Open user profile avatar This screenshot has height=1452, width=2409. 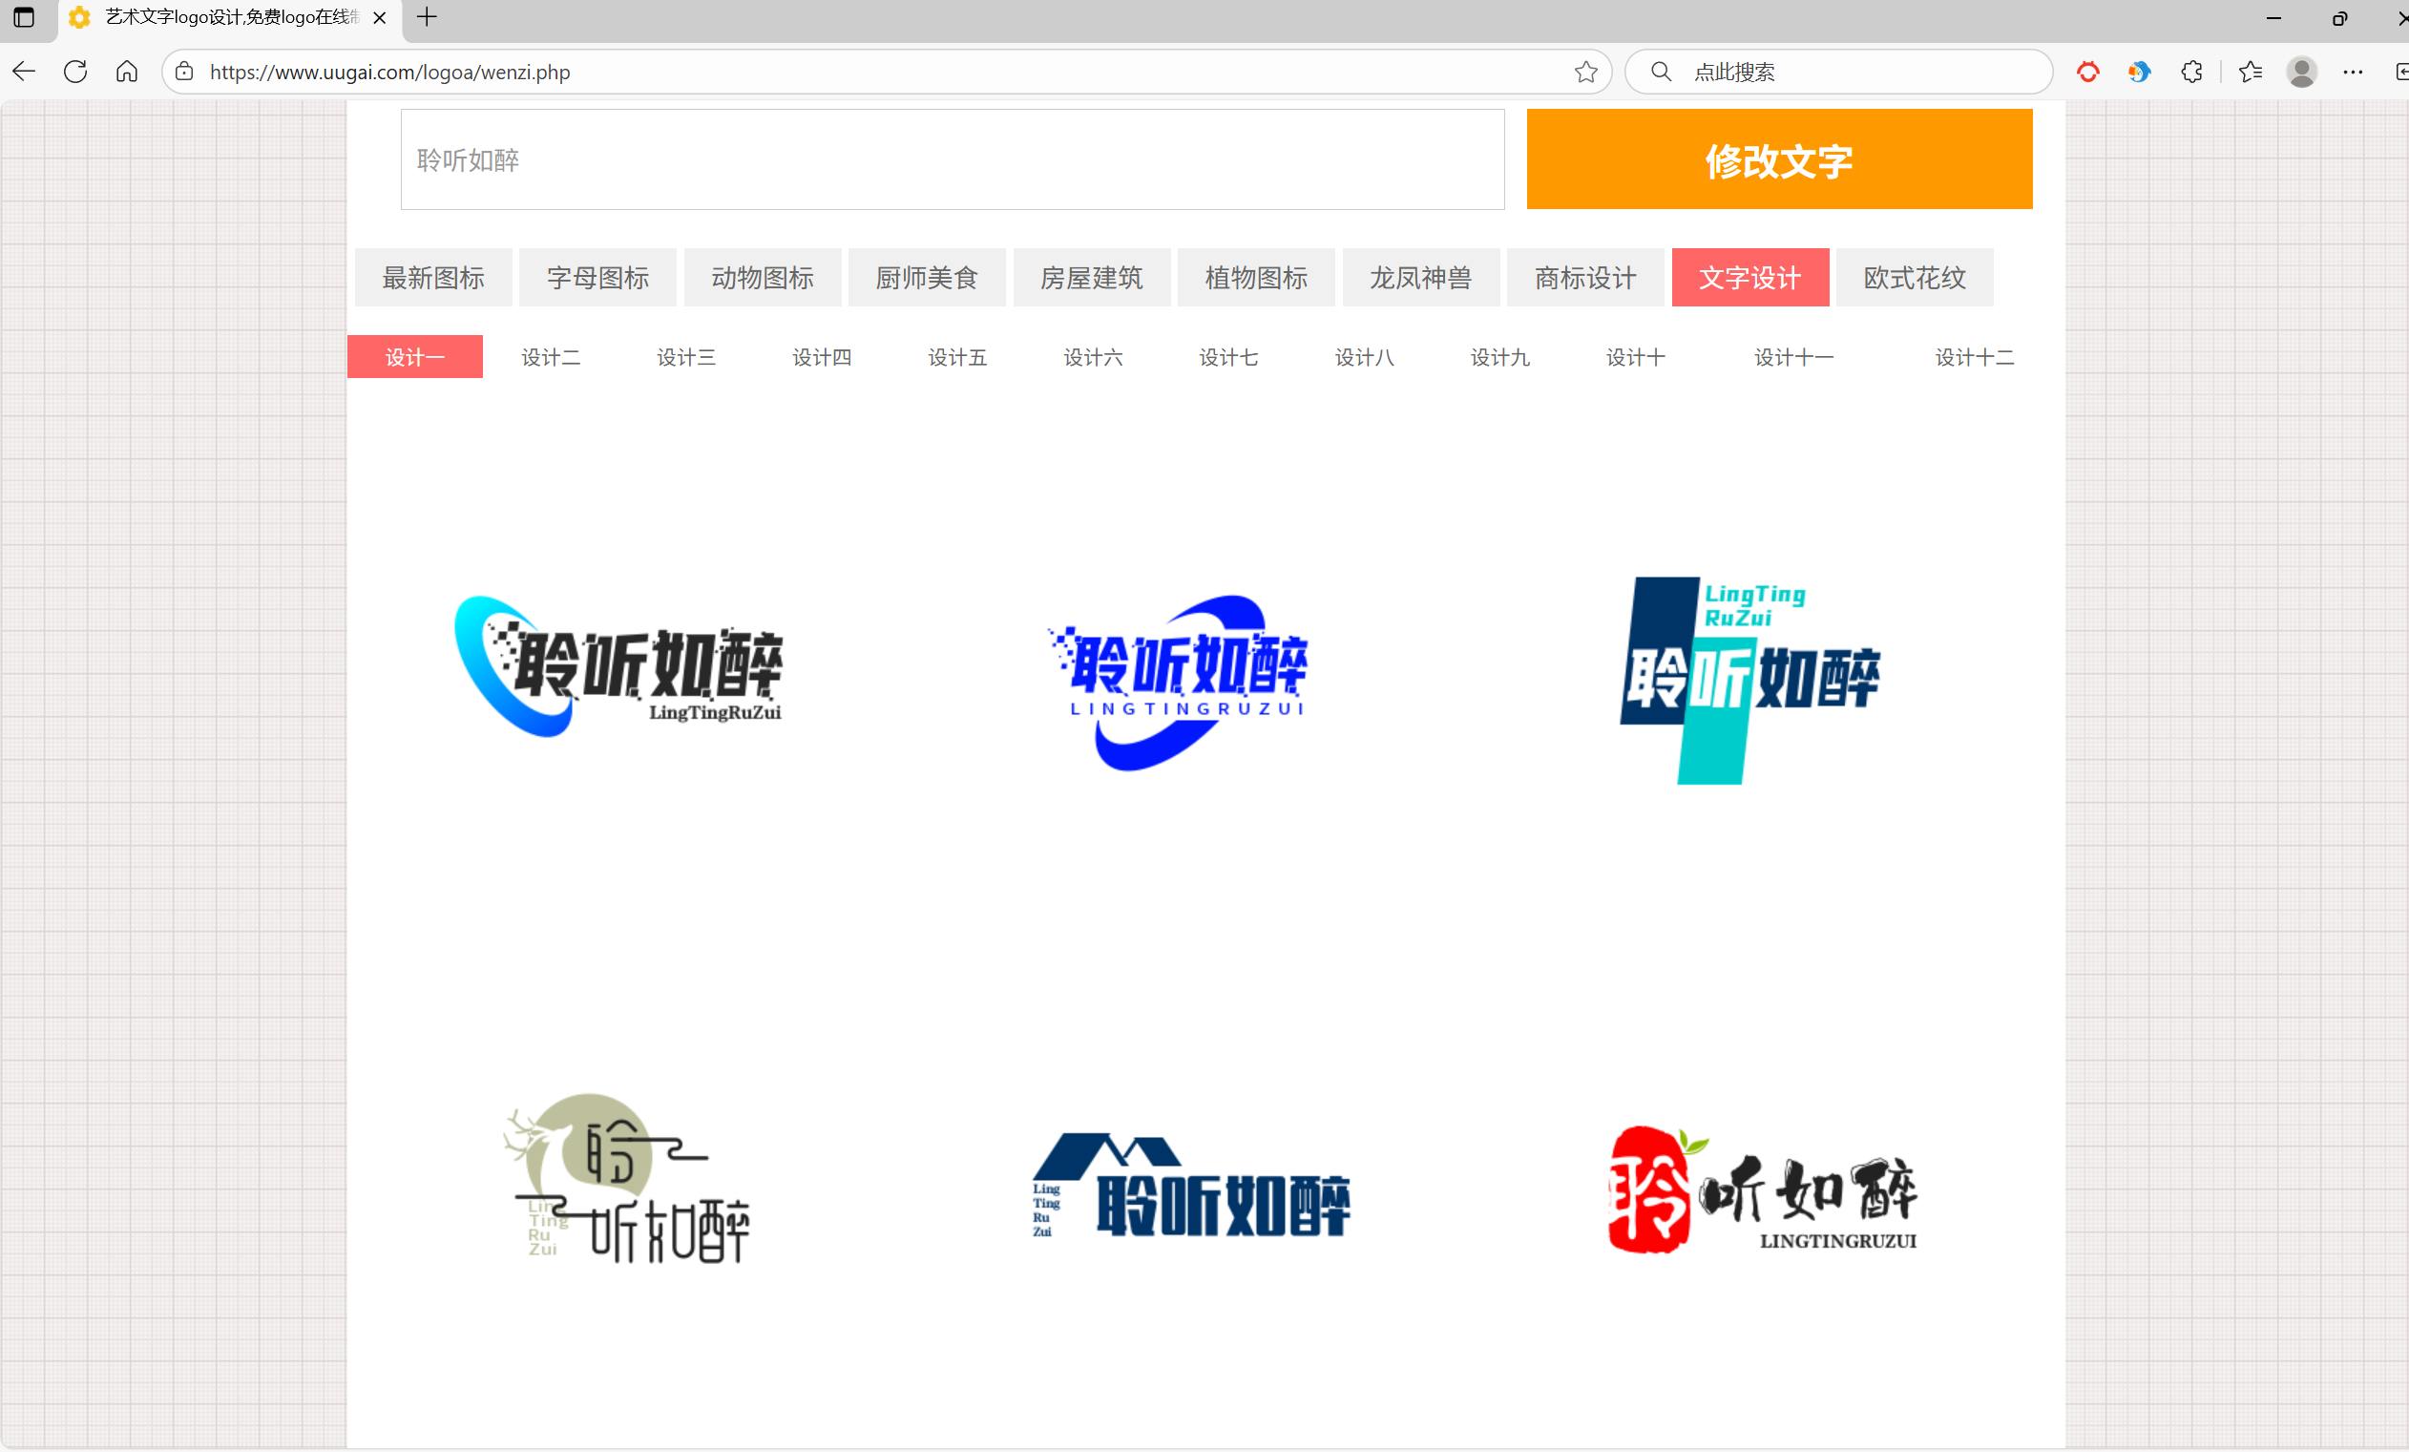[x=2300, y=72]
